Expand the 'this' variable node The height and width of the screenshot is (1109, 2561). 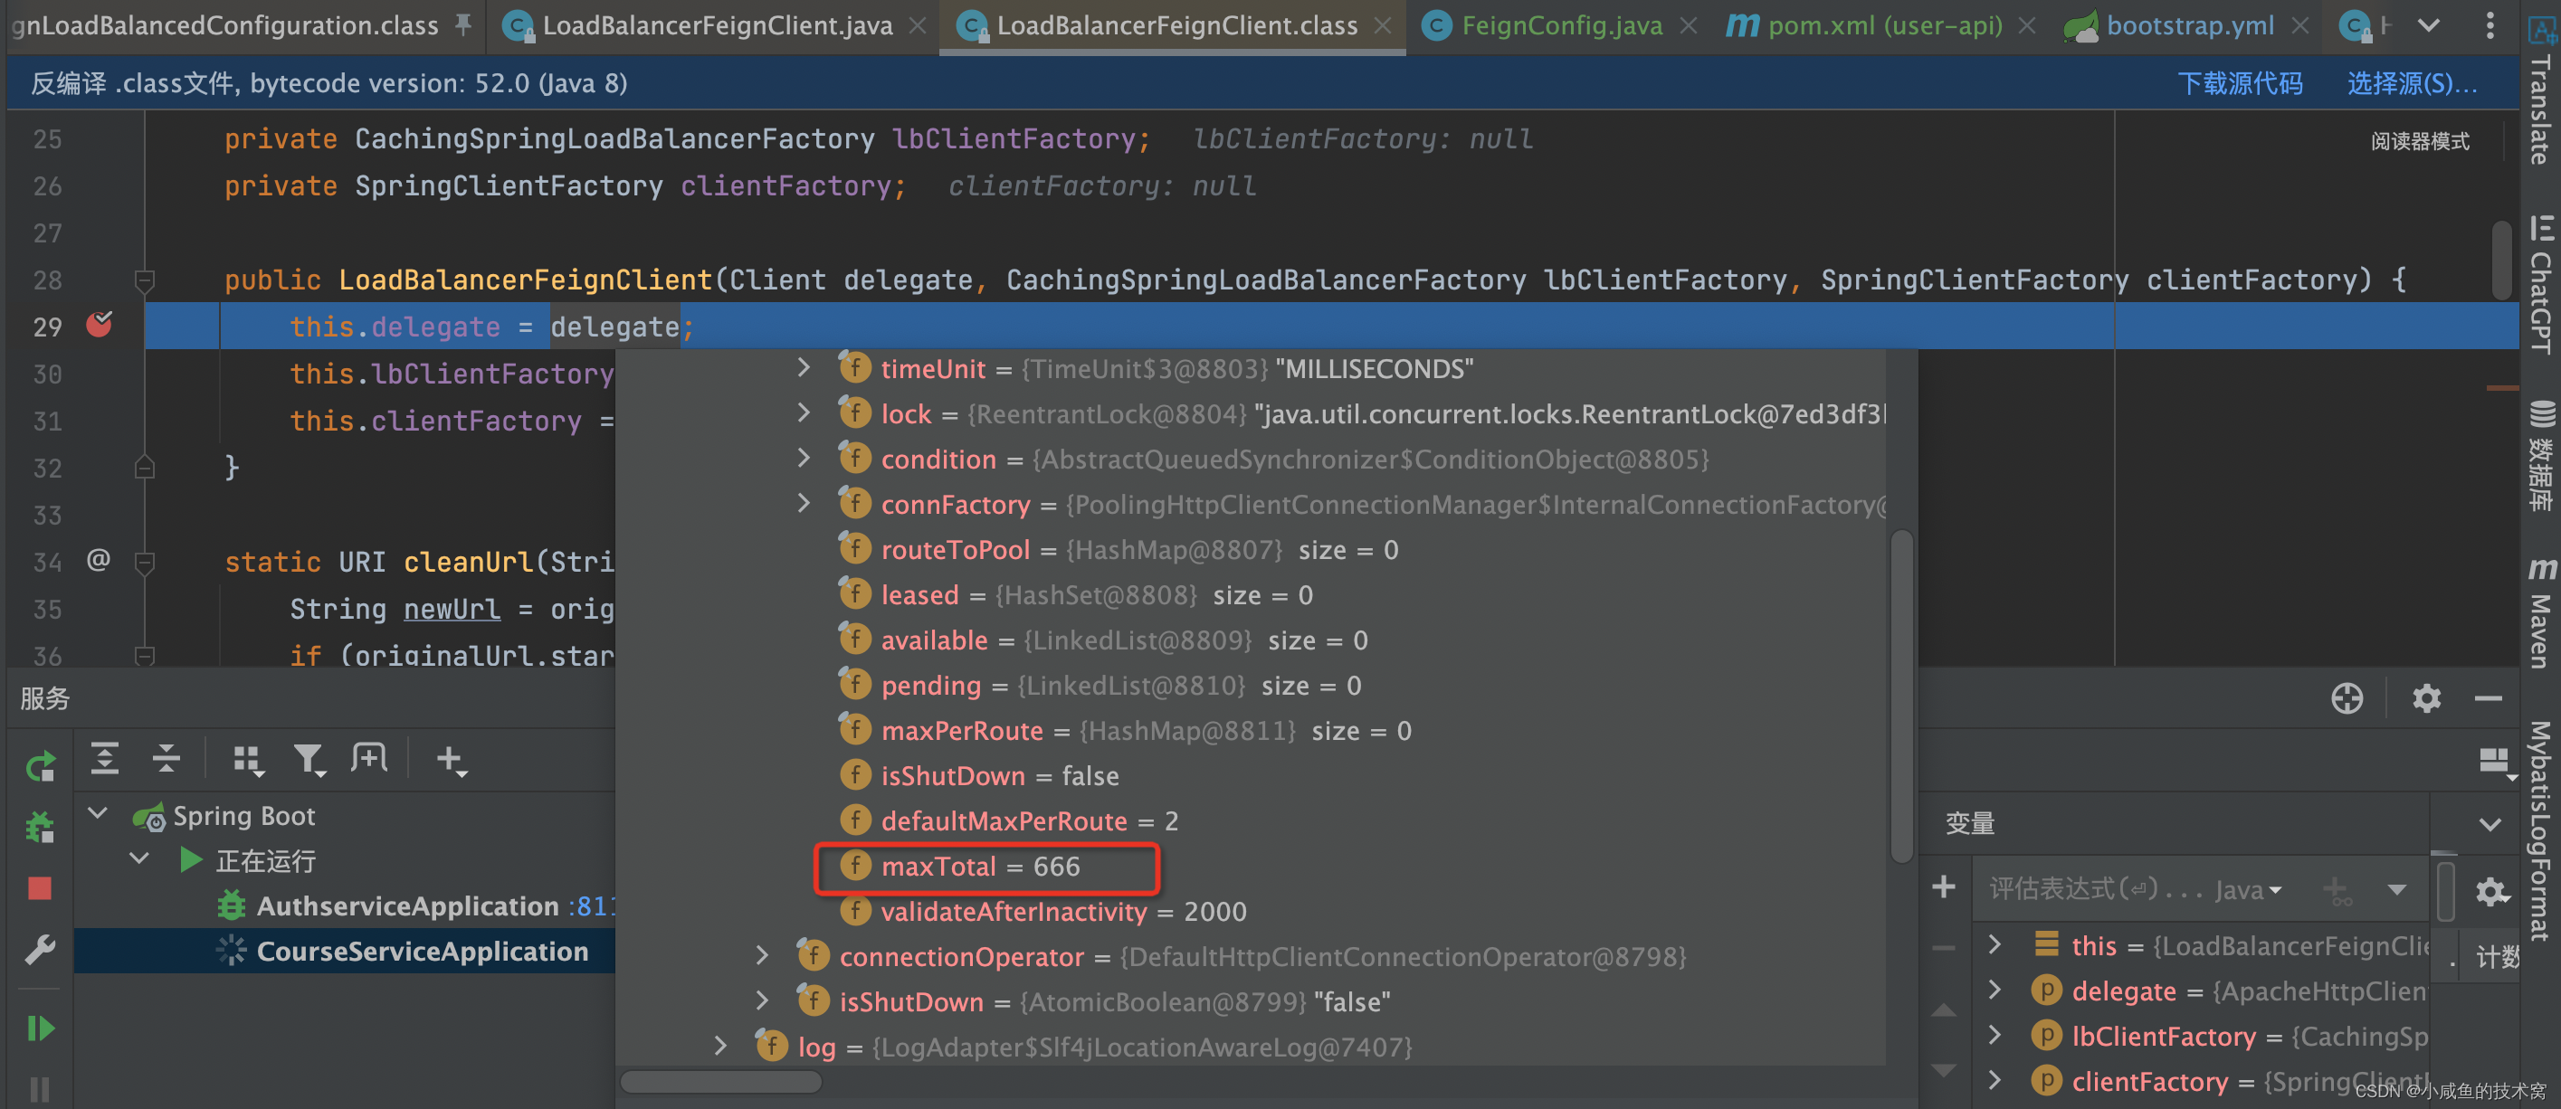1994,943
